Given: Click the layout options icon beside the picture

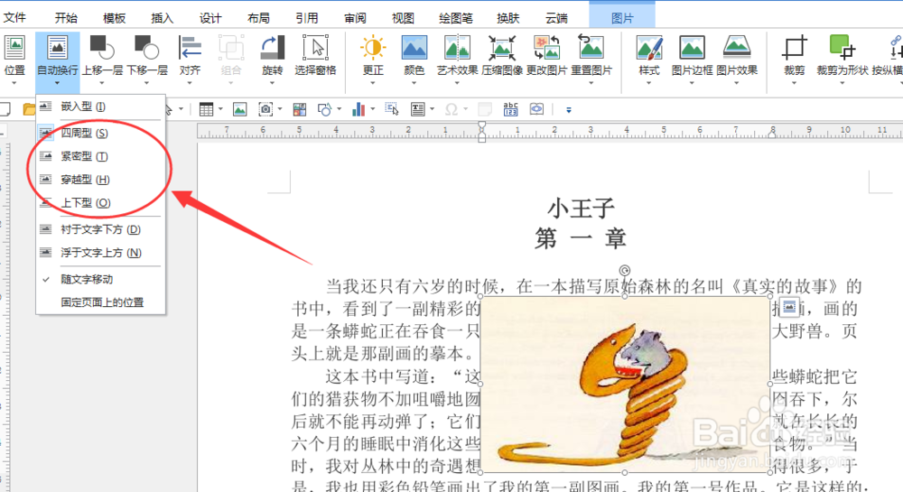Looking at the screenshot, I should [789, 307].
